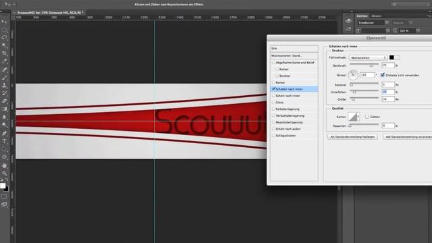This screenshot has height=243, width=432.
Task: Select the Elliptical Marquee tool
Action: coord(5,30)
